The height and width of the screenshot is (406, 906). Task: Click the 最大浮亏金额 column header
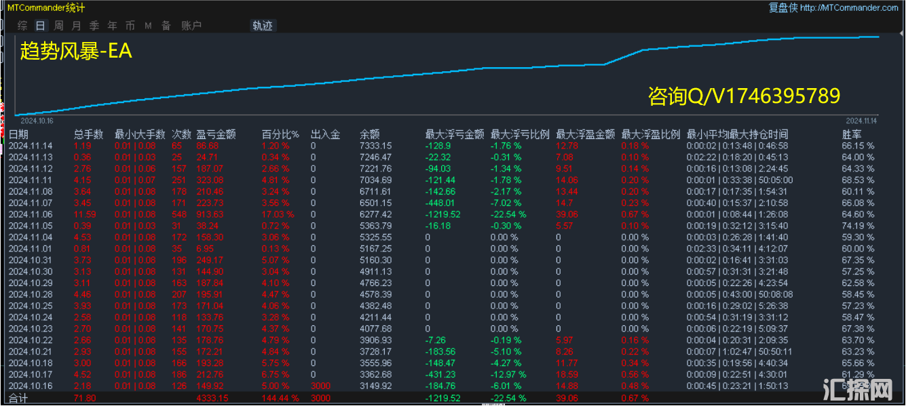coord(454,134)
